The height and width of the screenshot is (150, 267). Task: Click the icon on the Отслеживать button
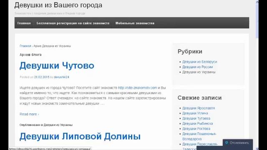(x=227, y=142)
